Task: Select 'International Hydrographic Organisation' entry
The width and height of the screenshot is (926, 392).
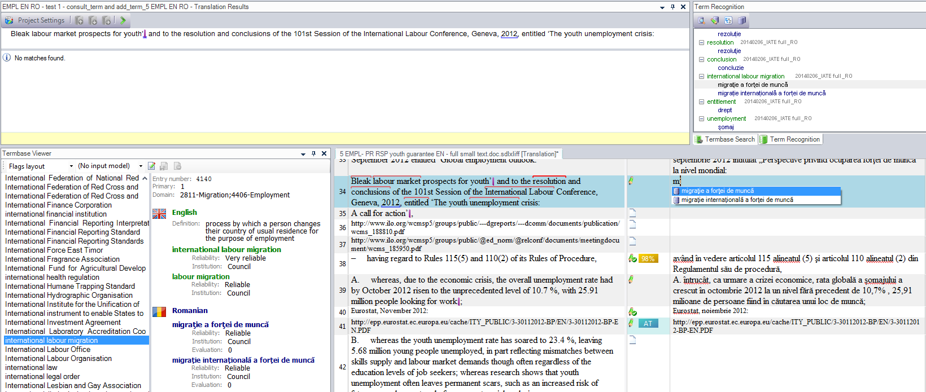Action: tap(69, 295)
